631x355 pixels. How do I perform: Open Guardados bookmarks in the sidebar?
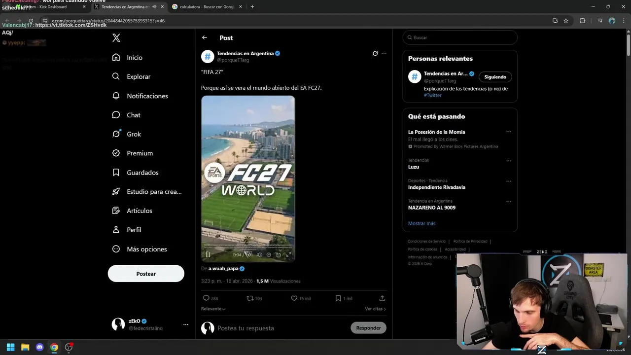pos(136,173)
